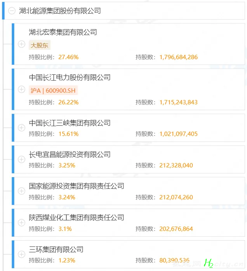Screen dimensions: 247x271
Task: Select share count 212,074,260
Action: click(x=176, y=197)
